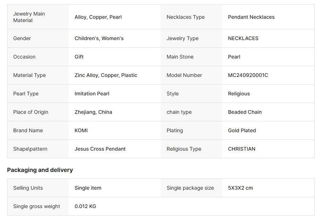Click the "Main Stone" label

180,57
